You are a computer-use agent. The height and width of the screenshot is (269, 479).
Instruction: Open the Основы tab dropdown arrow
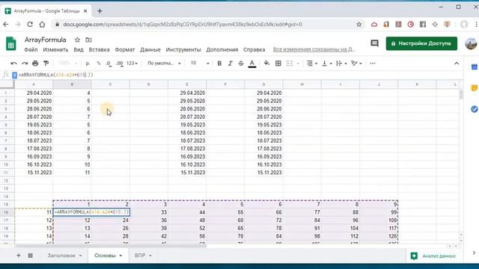pyautogui.click(x=120, y=256)
